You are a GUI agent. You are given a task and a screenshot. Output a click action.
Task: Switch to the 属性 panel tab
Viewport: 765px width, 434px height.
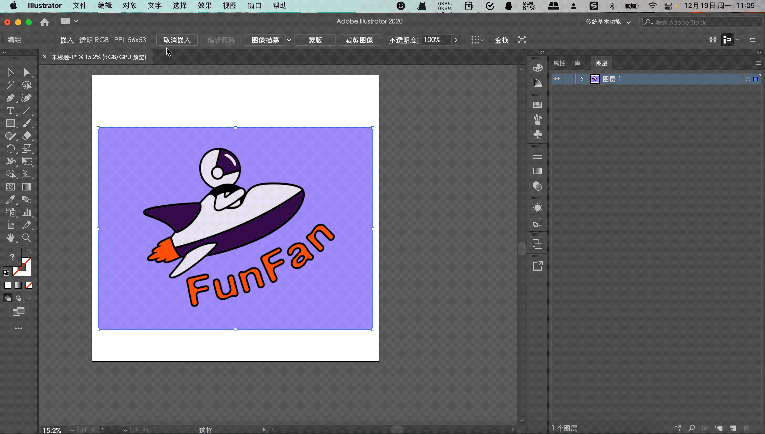[559, 63]
